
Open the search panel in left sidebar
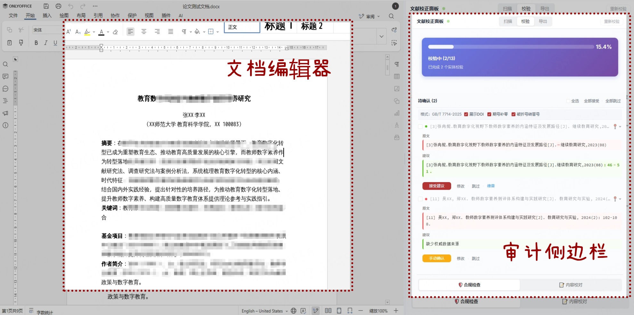coord(5,64)
